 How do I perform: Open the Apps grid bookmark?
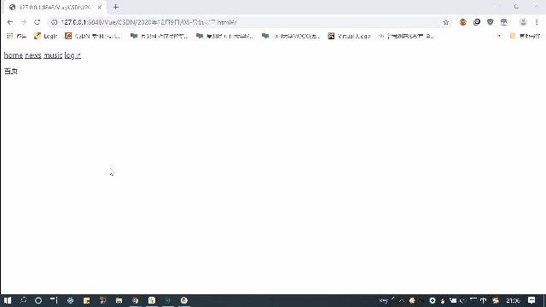click(17, 36)
